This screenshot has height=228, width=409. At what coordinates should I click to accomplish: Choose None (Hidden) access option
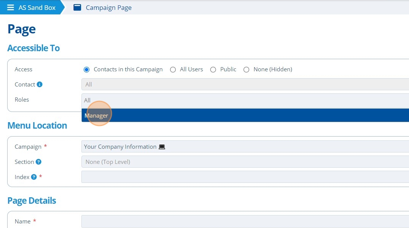tap(246, 70)
